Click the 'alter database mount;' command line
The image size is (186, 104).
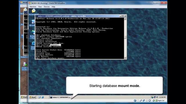click(x=50, y=58)
